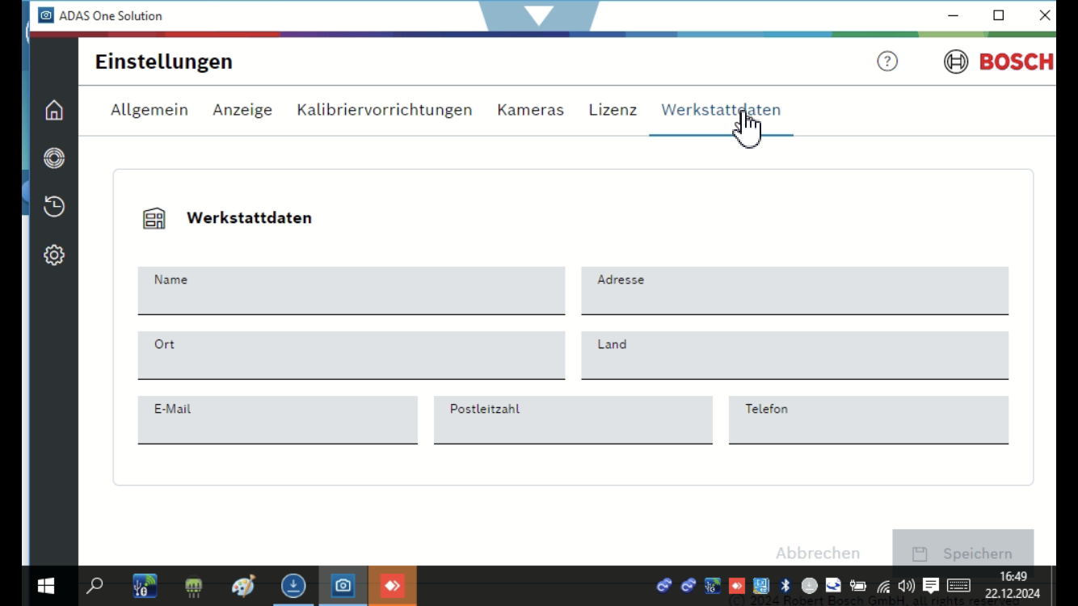This screenshot has height=606, width=1078.
Task: Open the Kameras tab
Action: (530, 110)
